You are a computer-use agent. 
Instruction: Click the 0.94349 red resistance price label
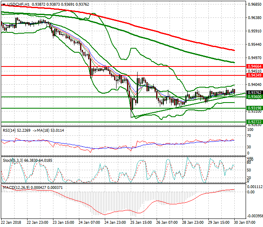pos(255,75)
